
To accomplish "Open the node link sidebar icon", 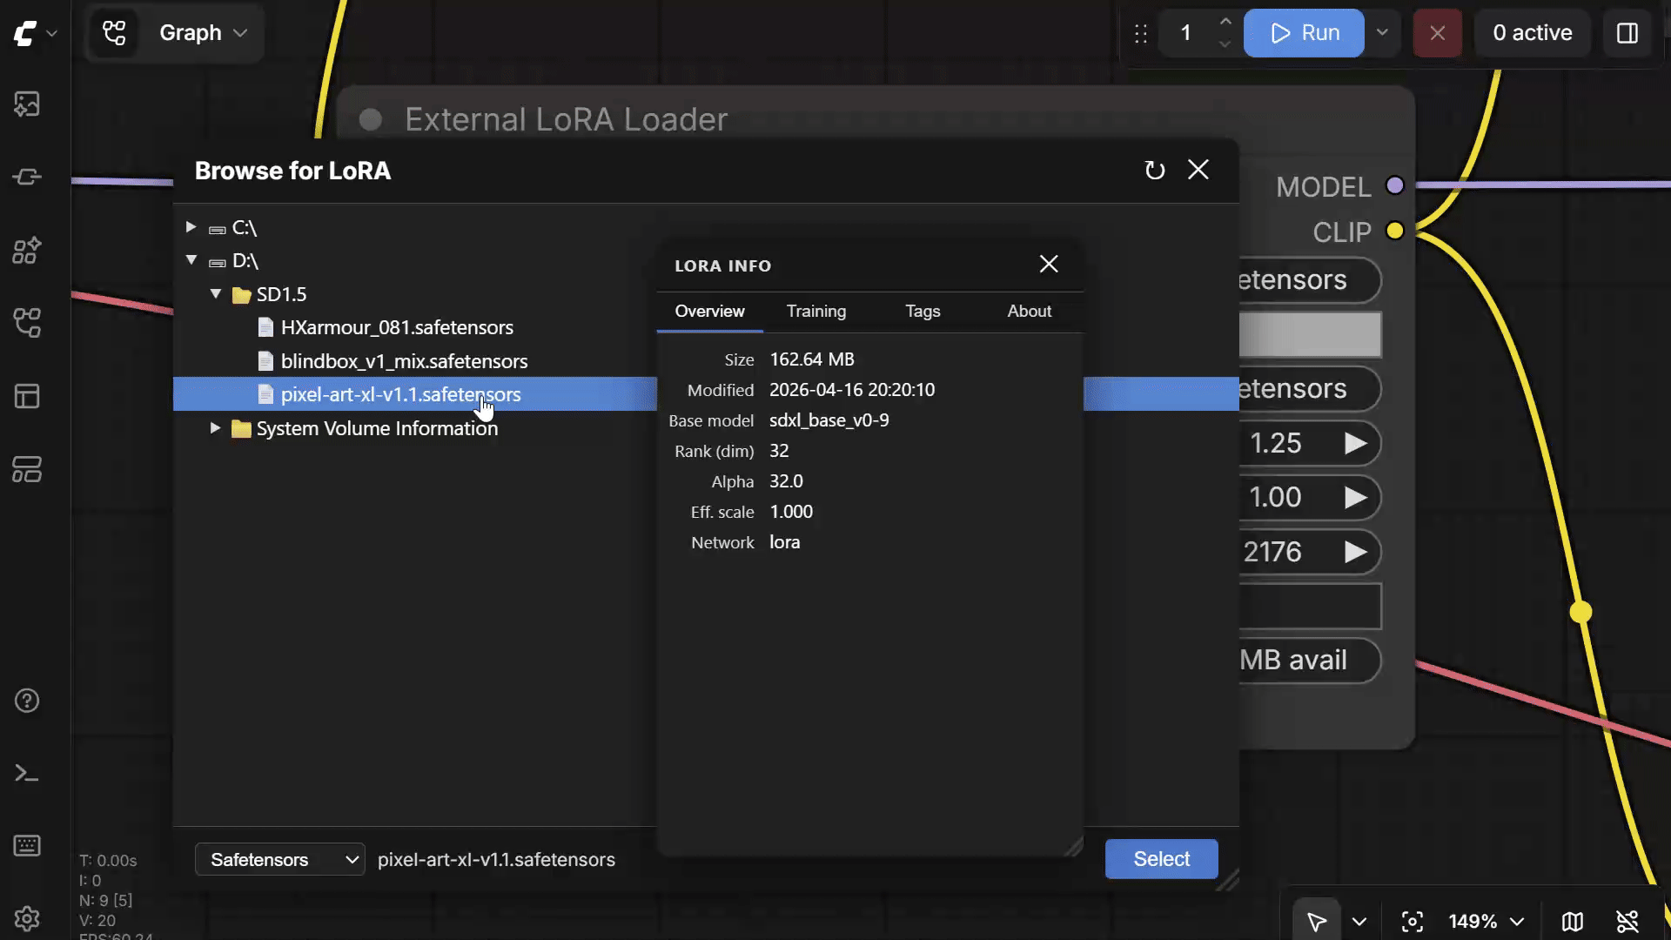I will tap(27, 178).
